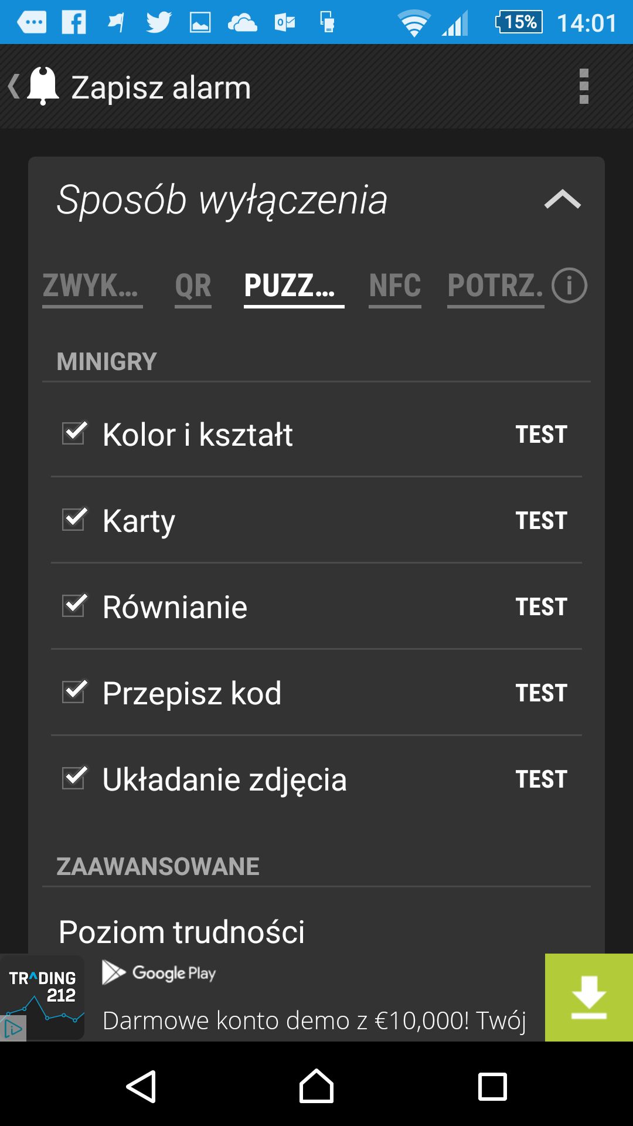Tap TEST next to Przepisz kod

click(x=541, y=693)
